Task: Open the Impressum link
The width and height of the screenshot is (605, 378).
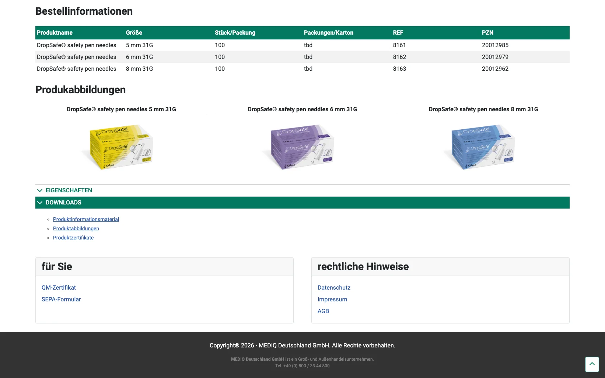Action: (332, 299)
